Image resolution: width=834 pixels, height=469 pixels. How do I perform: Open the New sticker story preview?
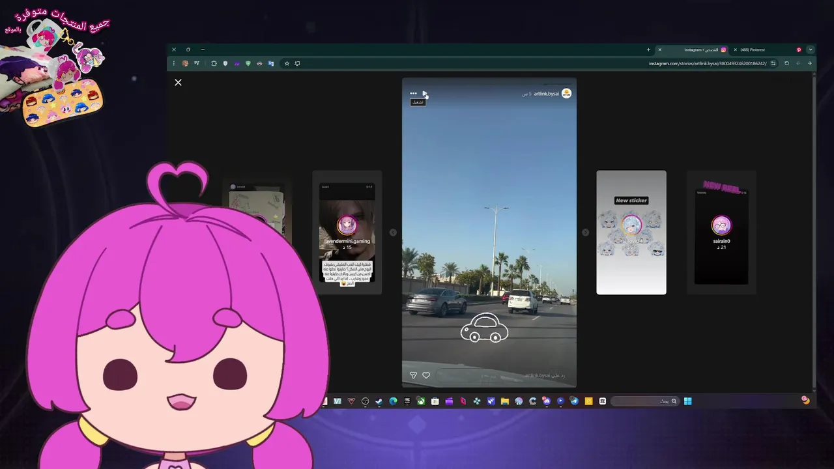pos(631,233)
